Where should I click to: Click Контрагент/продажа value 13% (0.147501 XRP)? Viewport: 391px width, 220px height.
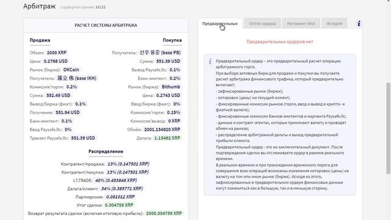coord(128,164)
